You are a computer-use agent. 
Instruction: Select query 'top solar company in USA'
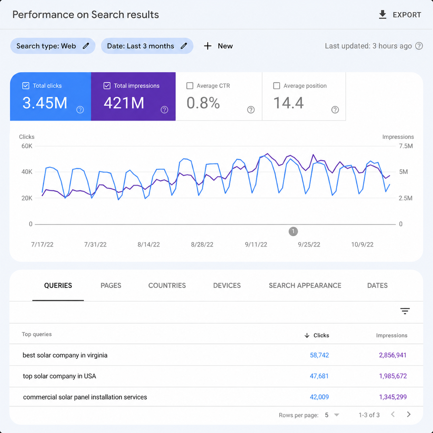tap(59, 376)
